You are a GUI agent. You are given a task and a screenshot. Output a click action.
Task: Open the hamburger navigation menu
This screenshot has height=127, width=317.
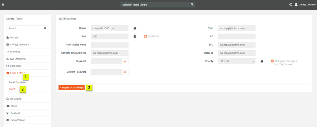click(x=3, y=5)
